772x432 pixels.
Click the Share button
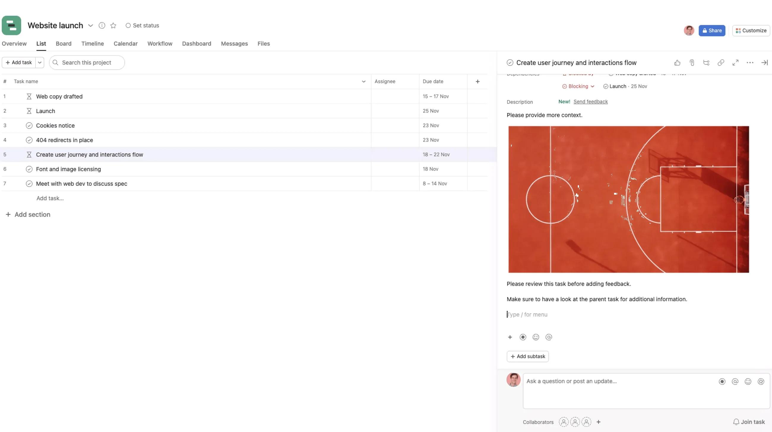(712, 30)
